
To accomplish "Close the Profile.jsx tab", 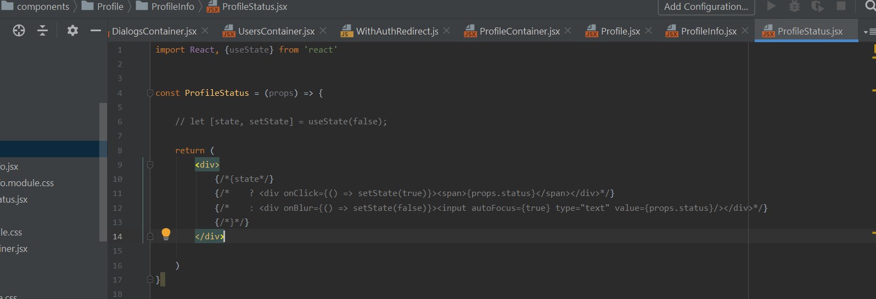I will 649,31.
